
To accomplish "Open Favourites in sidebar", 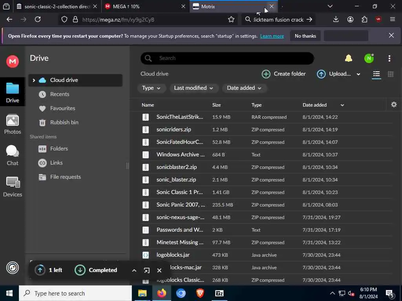I will click(x=62, y=108).
